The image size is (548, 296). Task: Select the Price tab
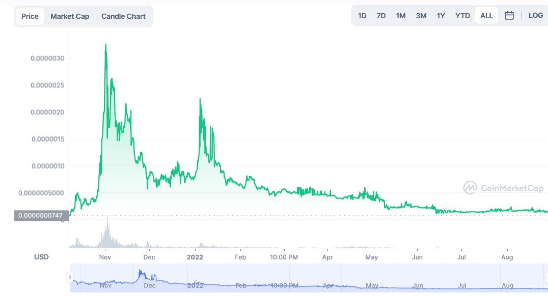30,16
